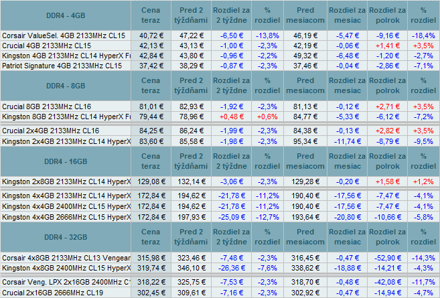The height and width of the screenshot is (298, 440).
Task: Select the -11,7% half-year percentage cell
Action: tap(423, 282)
